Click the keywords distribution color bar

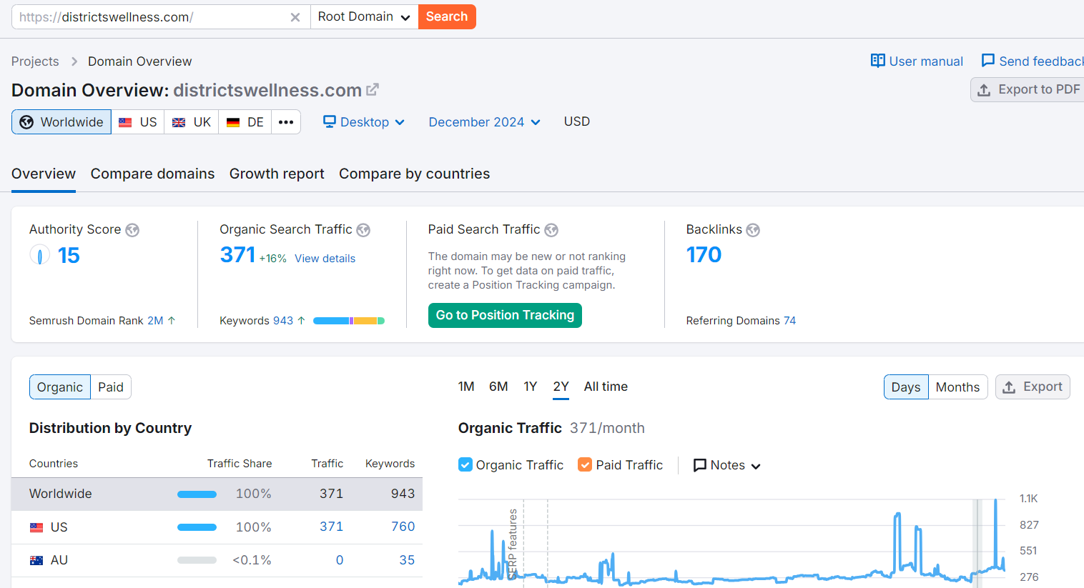[349, 321]
